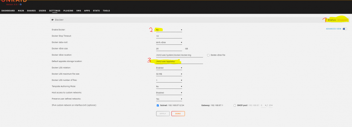Click the GB unit text
This screenshot has width=352, height=127.
pos(186,49)
